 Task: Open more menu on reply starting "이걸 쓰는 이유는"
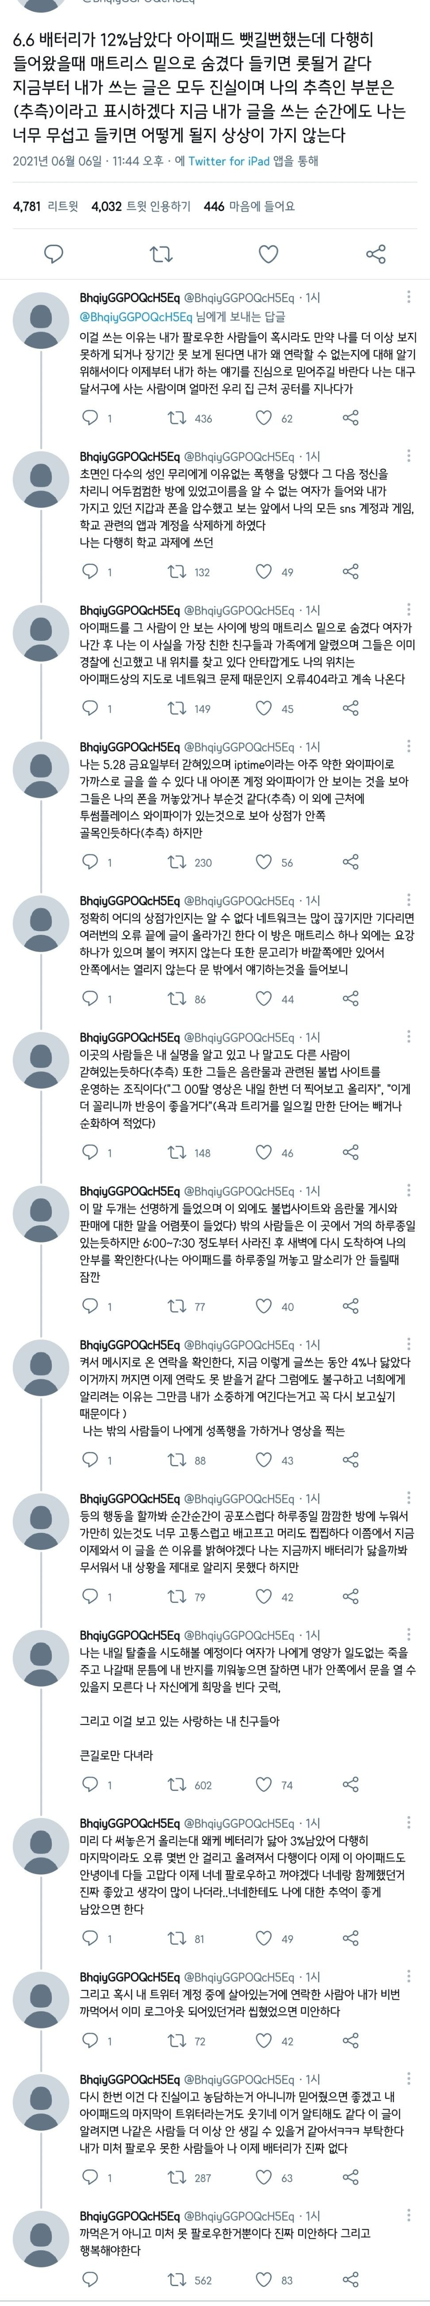click(410, 297)
